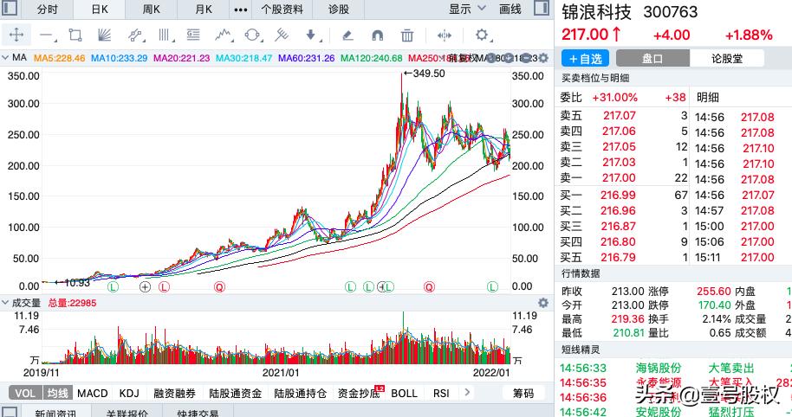The width and height of the screenshot is (792, 417).
Task: Select the 资金抄底 indicator
Action: (x=359, y=393)
